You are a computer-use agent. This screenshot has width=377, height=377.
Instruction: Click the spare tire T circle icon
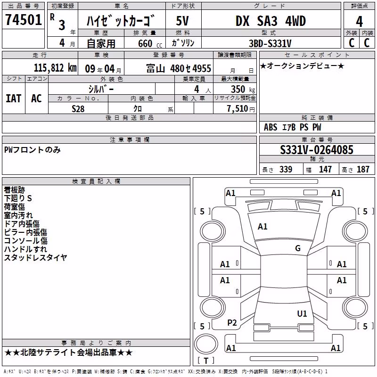206,344
